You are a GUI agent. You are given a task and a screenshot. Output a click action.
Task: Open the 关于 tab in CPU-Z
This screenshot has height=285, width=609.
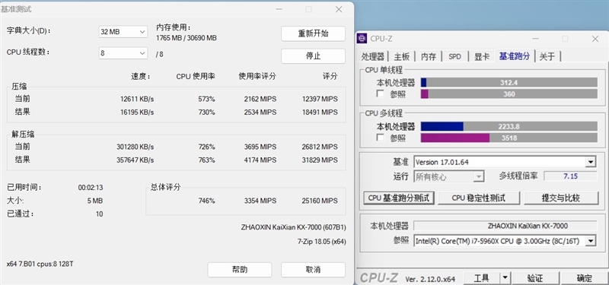click(547, 56)
